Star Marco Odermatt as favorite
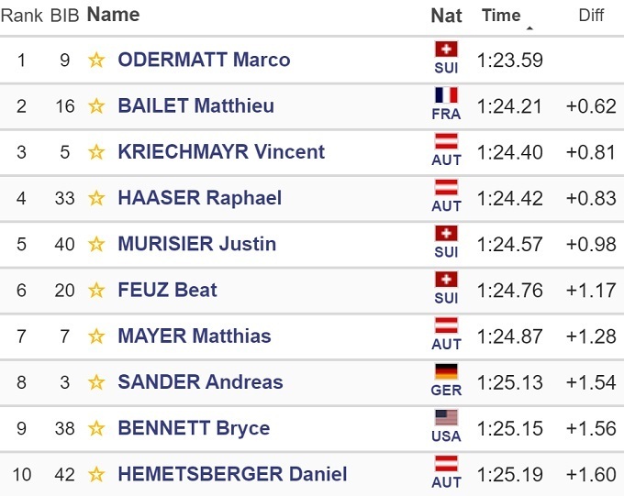Image resolution: width=624 pixels, height=496 pixels. (x=96, y=61)
